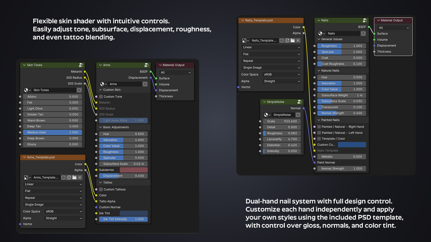This screenshot has height=242, width=431.
Task: Toggle fake user shield on Arms_Template image
Action: pyautogui.click(x=63, y=177)
